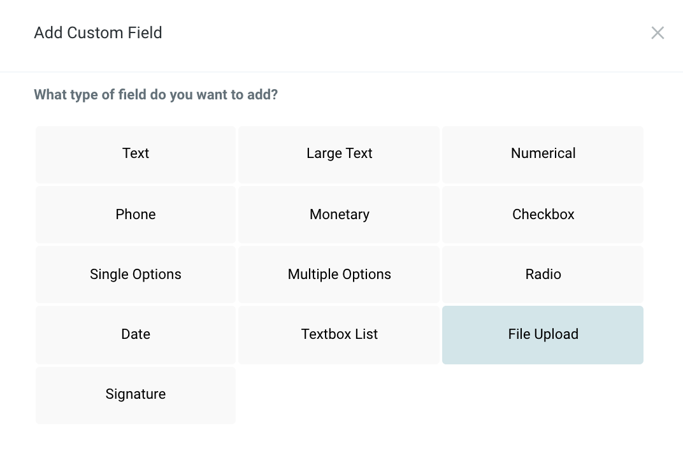683x465 pixels.
Task: Click the Add Custom Field dialog title
Action: [98, 32]
